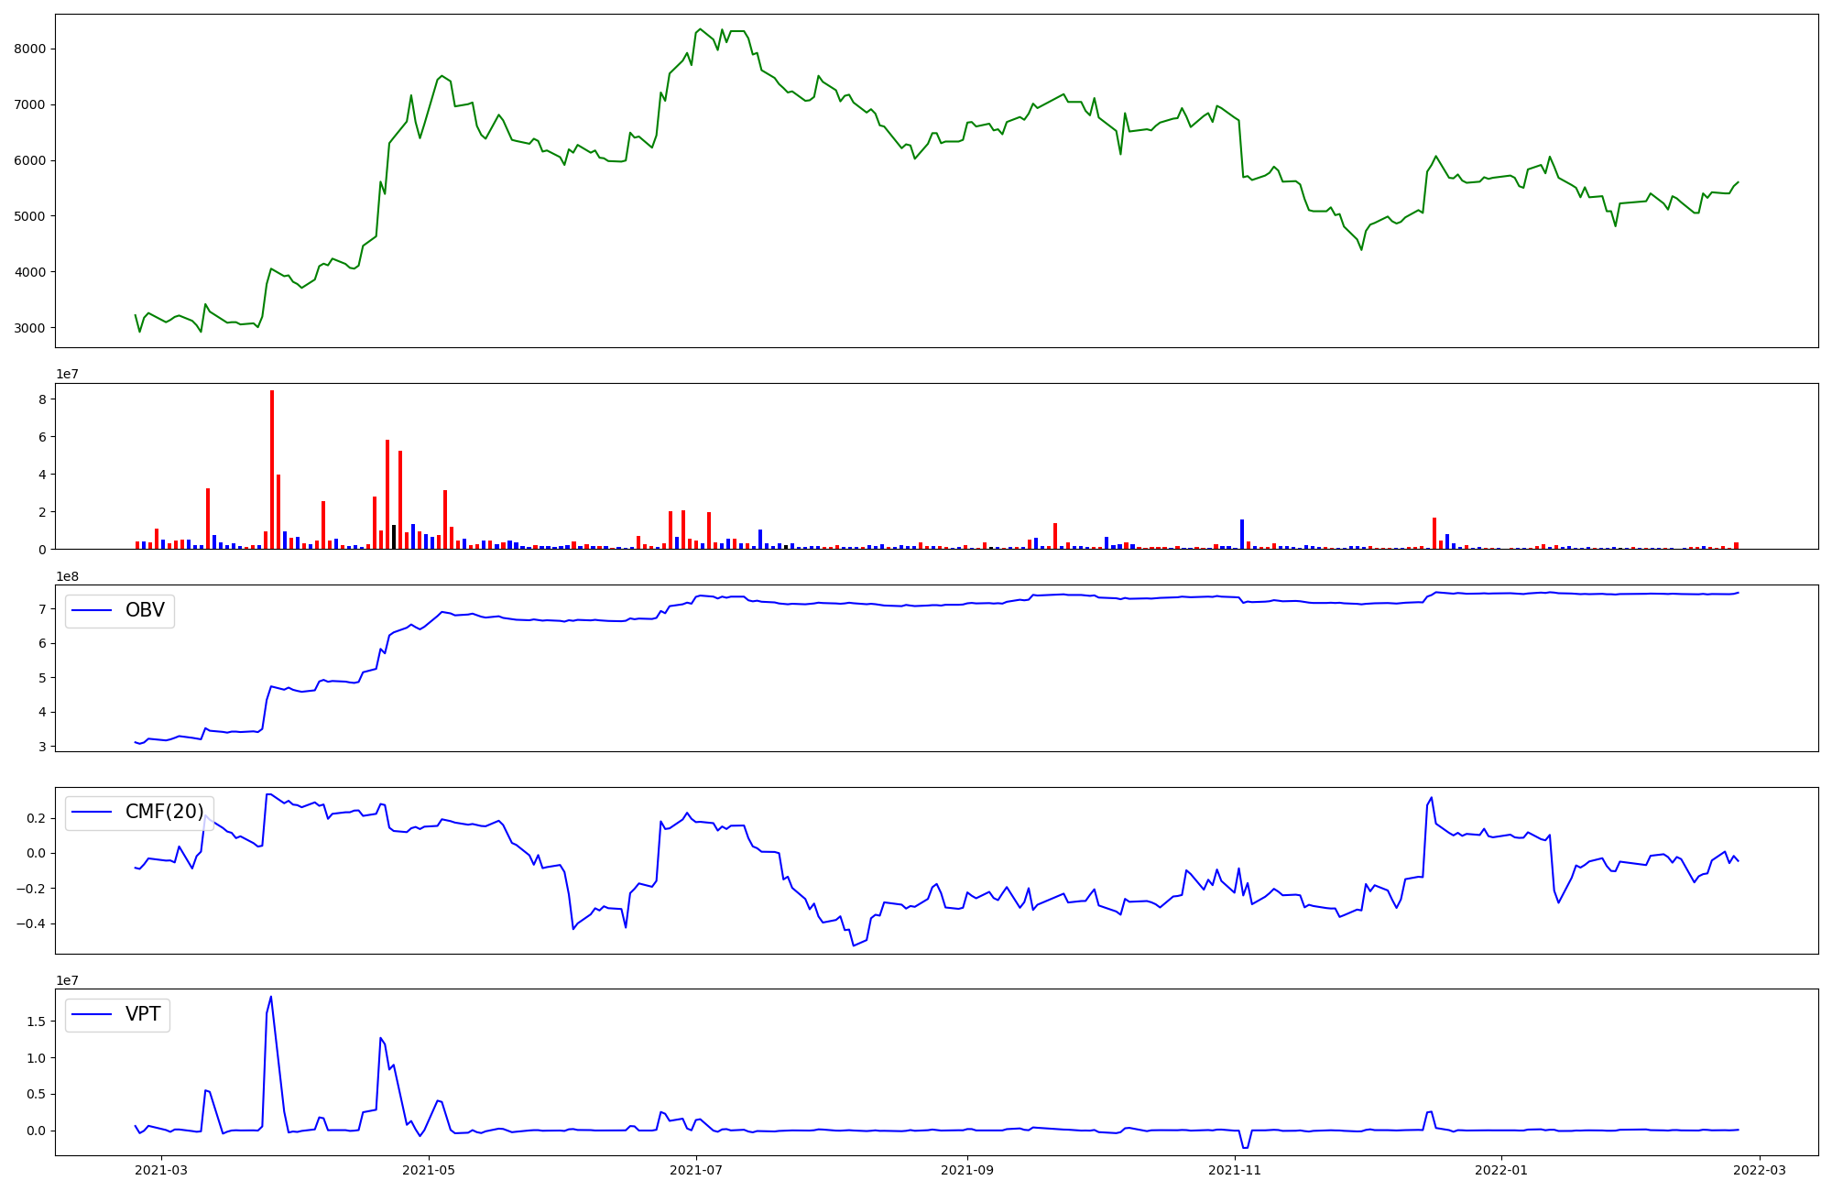Screen dimensions: 1832x1191
Task: Click the green price line's highest peak
Action: [x=701, y=29]
